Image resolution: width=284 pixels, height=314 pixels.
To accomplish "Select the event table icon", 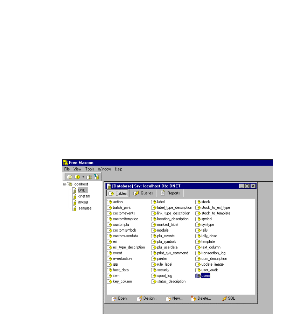I will click(x=109, y=253).
